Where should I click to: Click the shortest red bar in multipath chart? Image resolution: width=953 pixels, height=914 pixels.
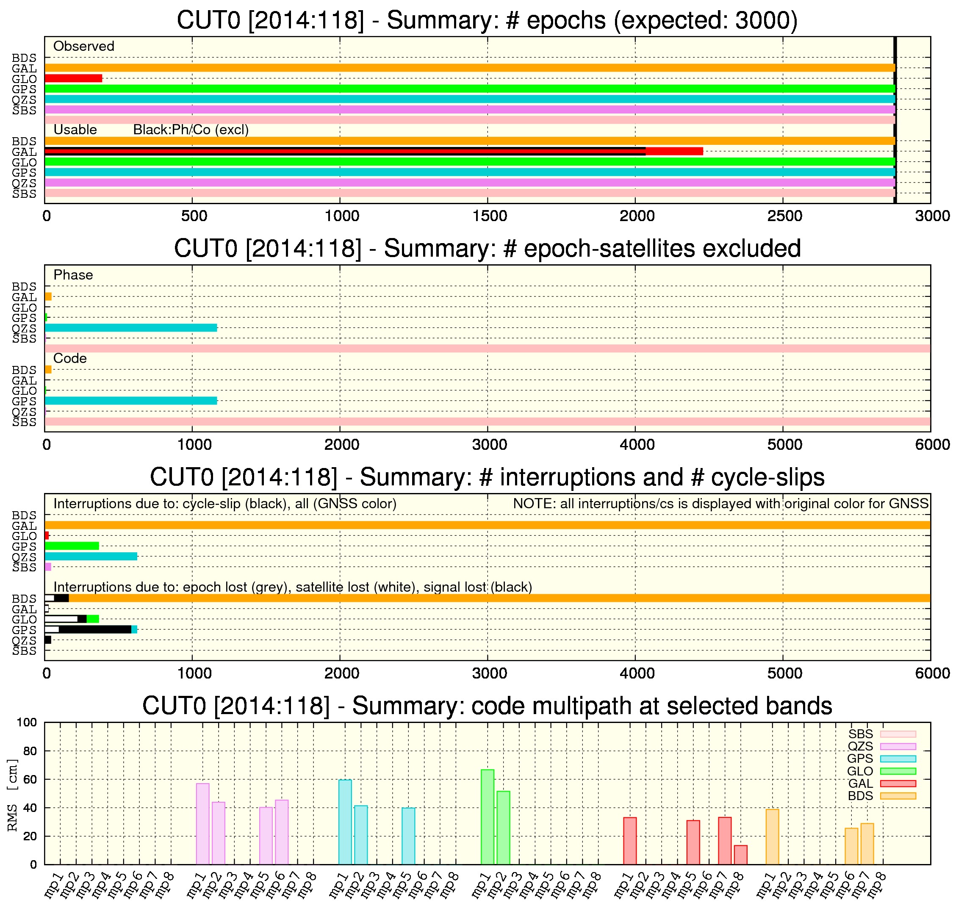point(740,855)
